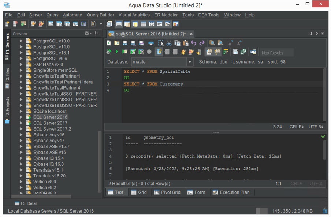Open the Visual Analytics menu

[134, 15]
